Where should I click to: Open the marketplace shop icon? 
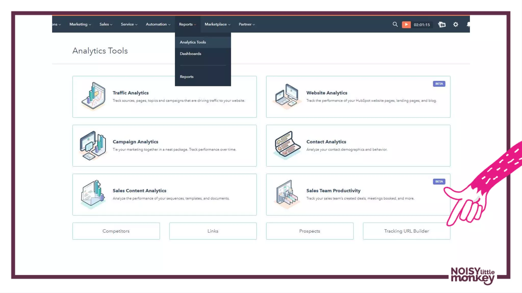[442, 24]
